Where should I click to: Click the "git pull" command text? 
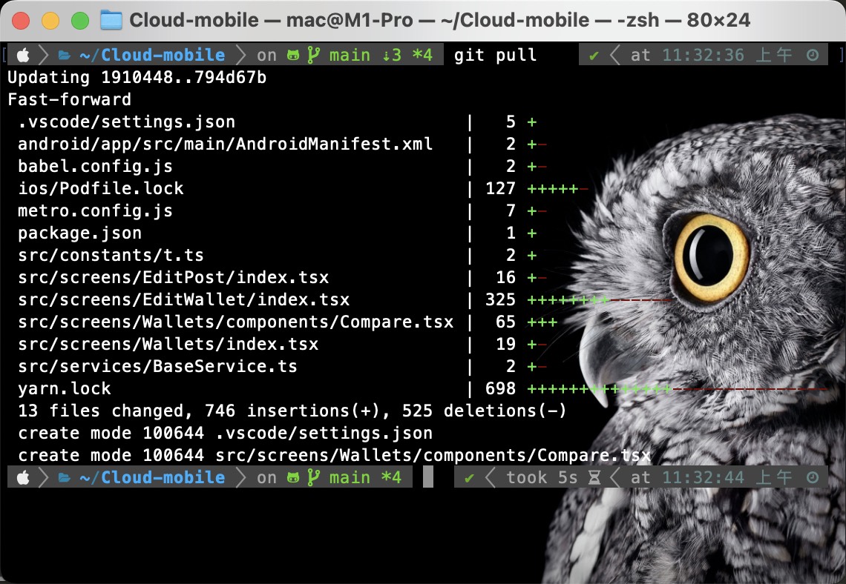point(495,55)
